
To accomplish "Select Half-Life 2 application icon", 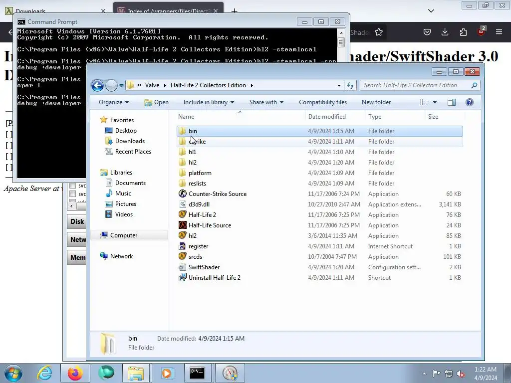I will (x=183, y=215).
